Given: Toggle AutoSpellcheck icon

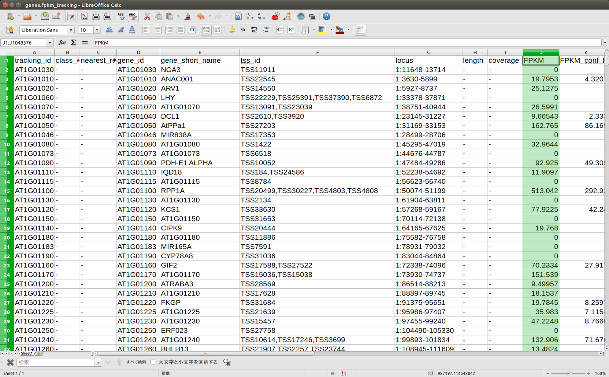Looking at the screenshot, I should point(132,16).
